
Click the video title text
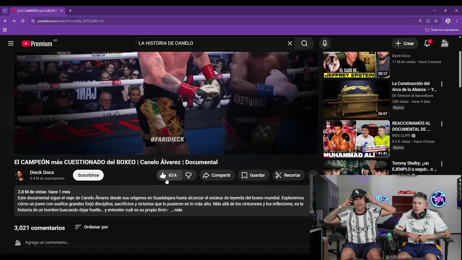click(x=116, y=162)
